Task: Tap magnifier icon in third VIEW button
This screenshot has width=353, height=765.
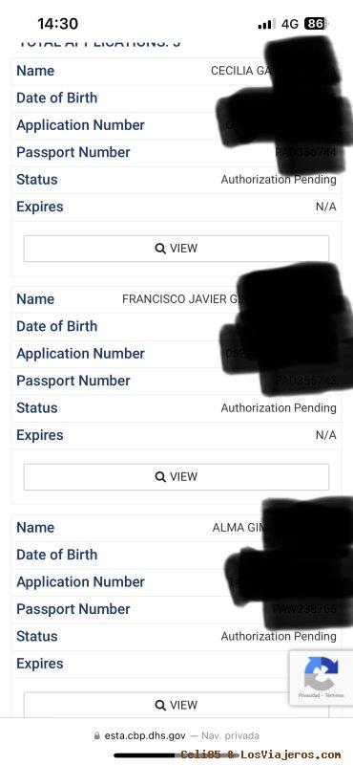Action: pos(160,705)
